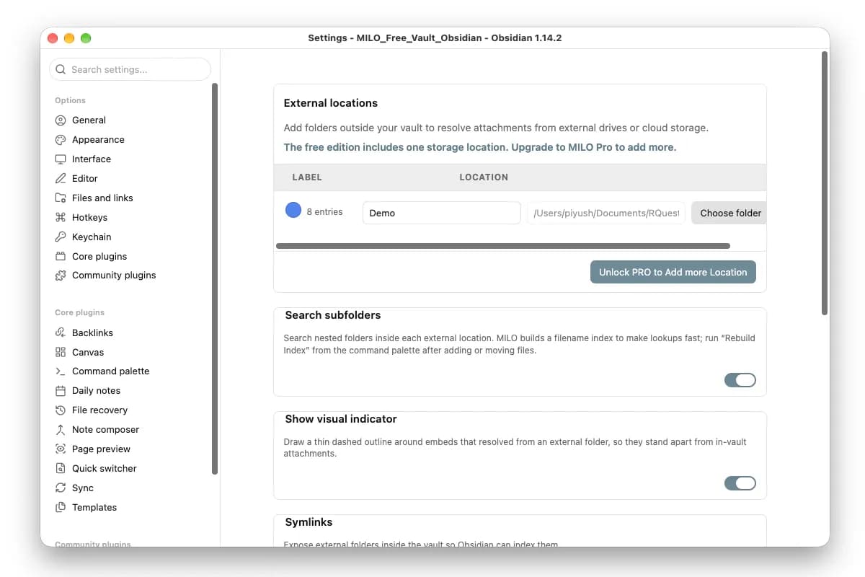Click the LABEL column header
Screen dimensions: 865x577
click(307, 177)
